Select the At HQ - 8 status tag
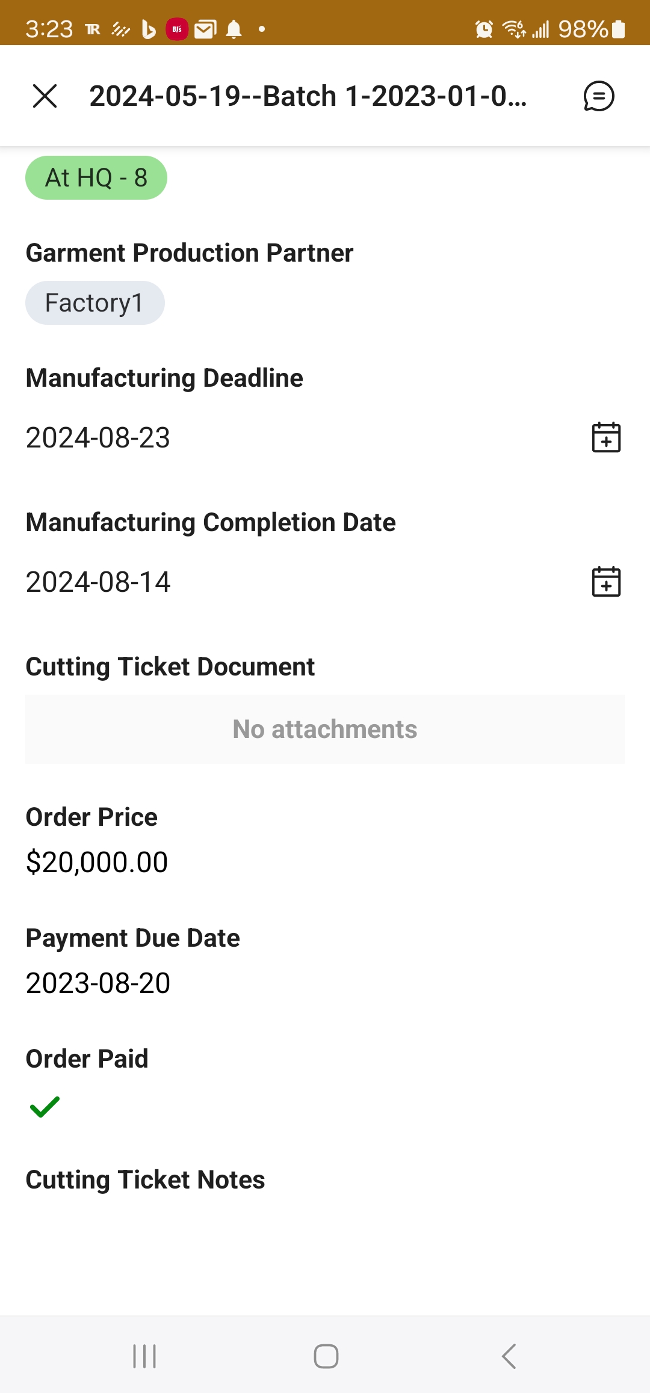Viewport: 650px width, 1393px height. [96, 178]
